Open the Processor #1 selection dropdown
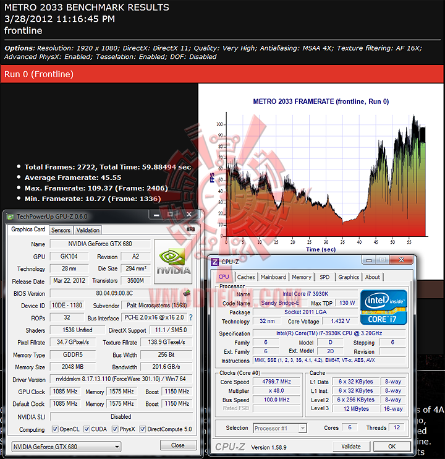The height and width of the screenshot is (459, 445). pos(280,428)
